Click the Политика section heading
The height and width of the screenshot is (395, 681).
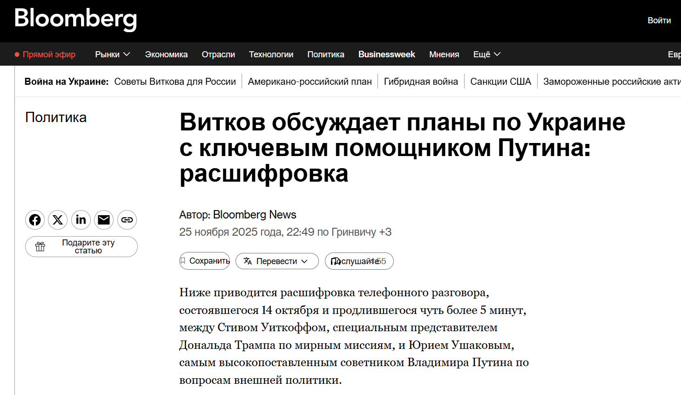click(56, 117)
